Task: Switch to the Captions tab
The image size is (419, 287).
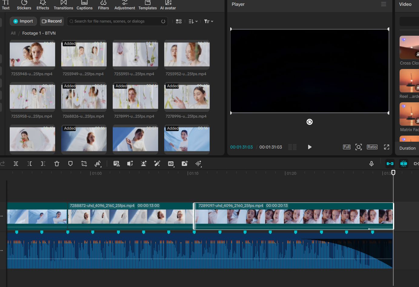Action: (x=85, y=5)
